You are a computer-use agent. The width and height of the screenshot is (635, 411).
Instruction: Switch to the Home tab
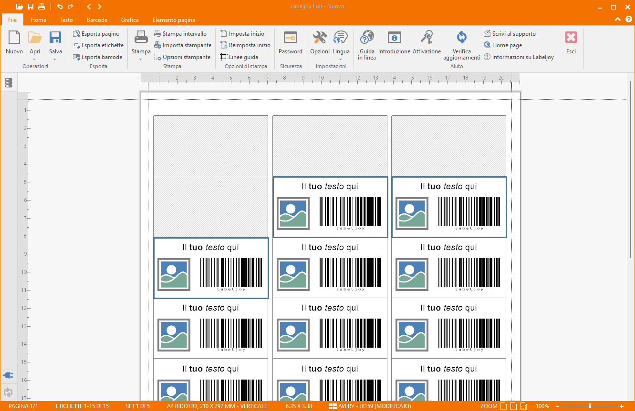coord(38,20)
